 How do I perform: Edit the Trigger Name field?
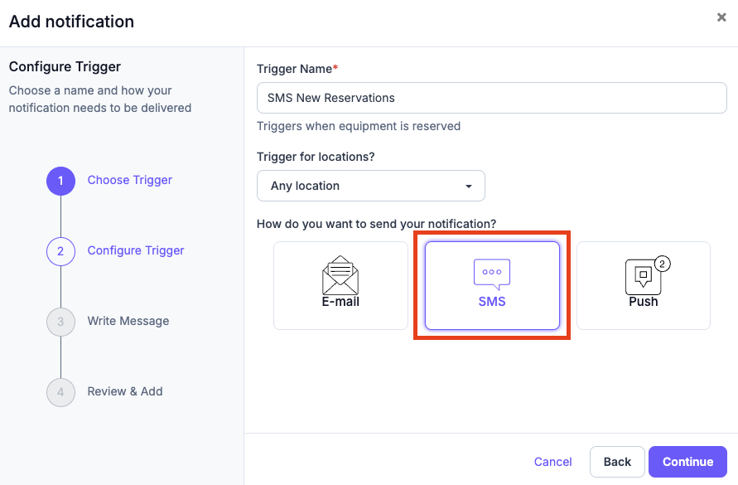coord(491,98)
